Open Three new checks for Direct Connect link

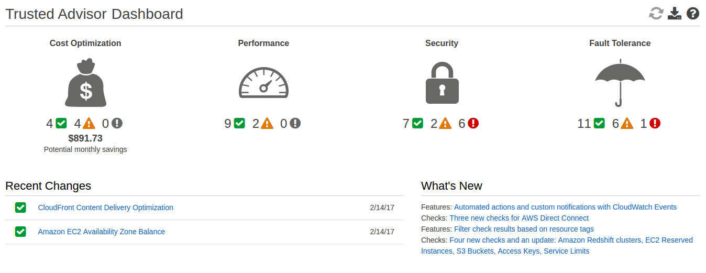[x=519, y=218]
